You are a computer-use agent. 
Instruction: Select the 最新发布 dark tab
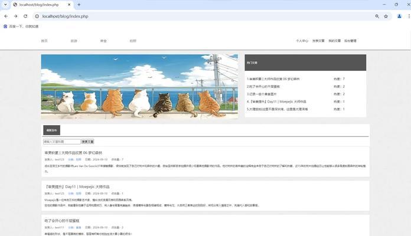click(x=51, y=130)
